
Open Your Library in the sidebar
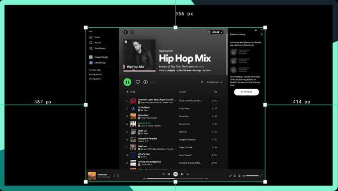[98, 48]
